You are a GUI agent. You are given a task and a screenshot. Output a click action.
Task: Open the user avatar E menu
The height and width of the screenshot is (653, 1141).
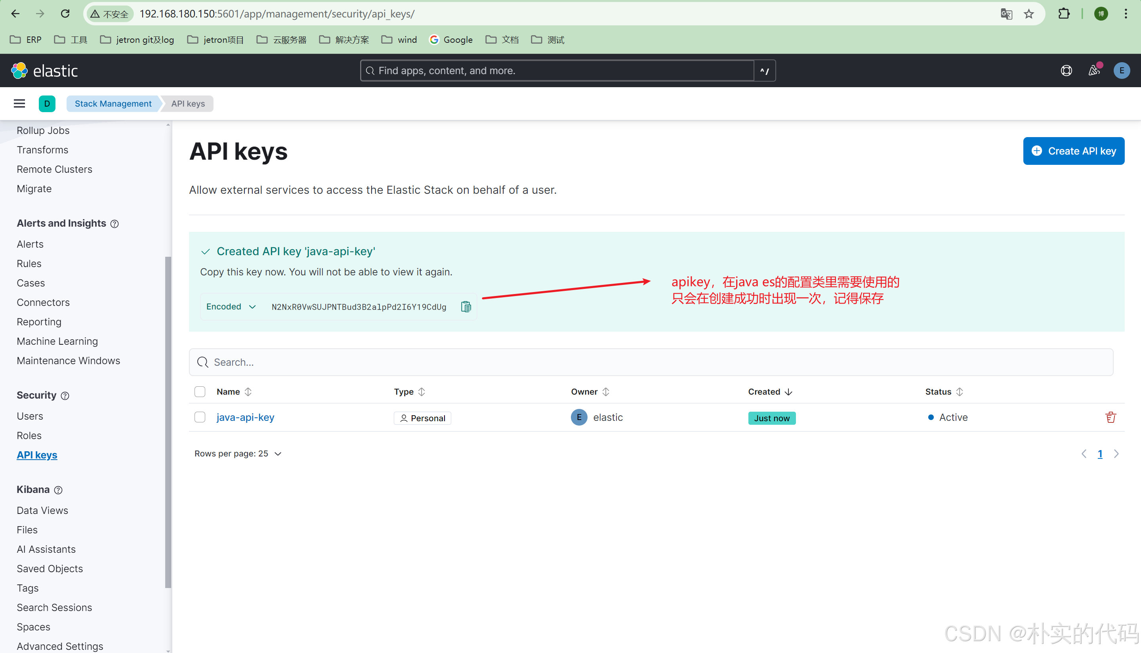(1121, 71)
